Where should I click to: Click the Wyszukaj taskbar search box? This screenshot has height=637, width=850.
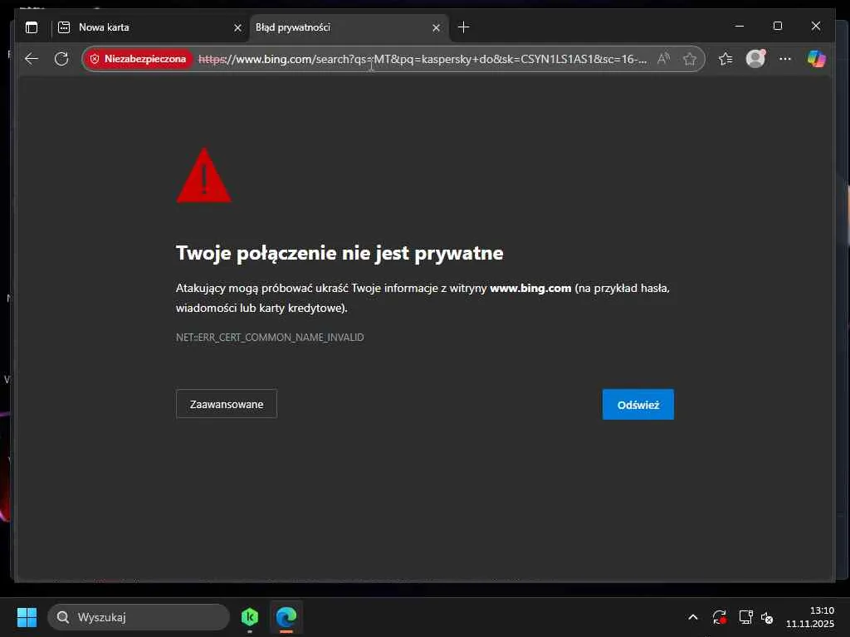click(x=139, y=617)
